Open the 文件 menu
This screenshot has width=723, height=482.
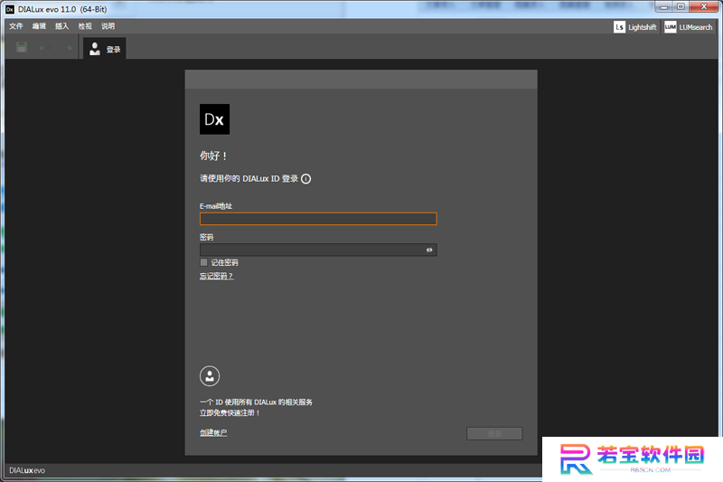pyautogui.click(x=15, y=26)
